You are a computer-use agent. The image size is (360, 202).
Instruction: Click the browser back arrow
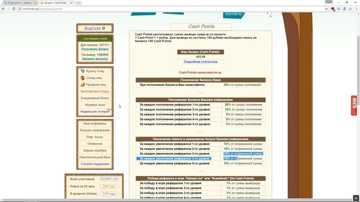(3, 9)
